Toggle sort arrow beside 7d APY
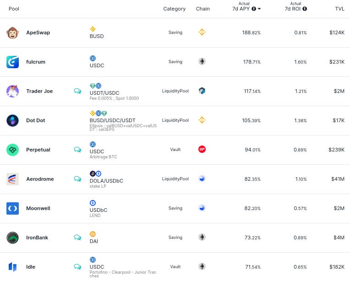The image size is (350, 281). point(259,9)
